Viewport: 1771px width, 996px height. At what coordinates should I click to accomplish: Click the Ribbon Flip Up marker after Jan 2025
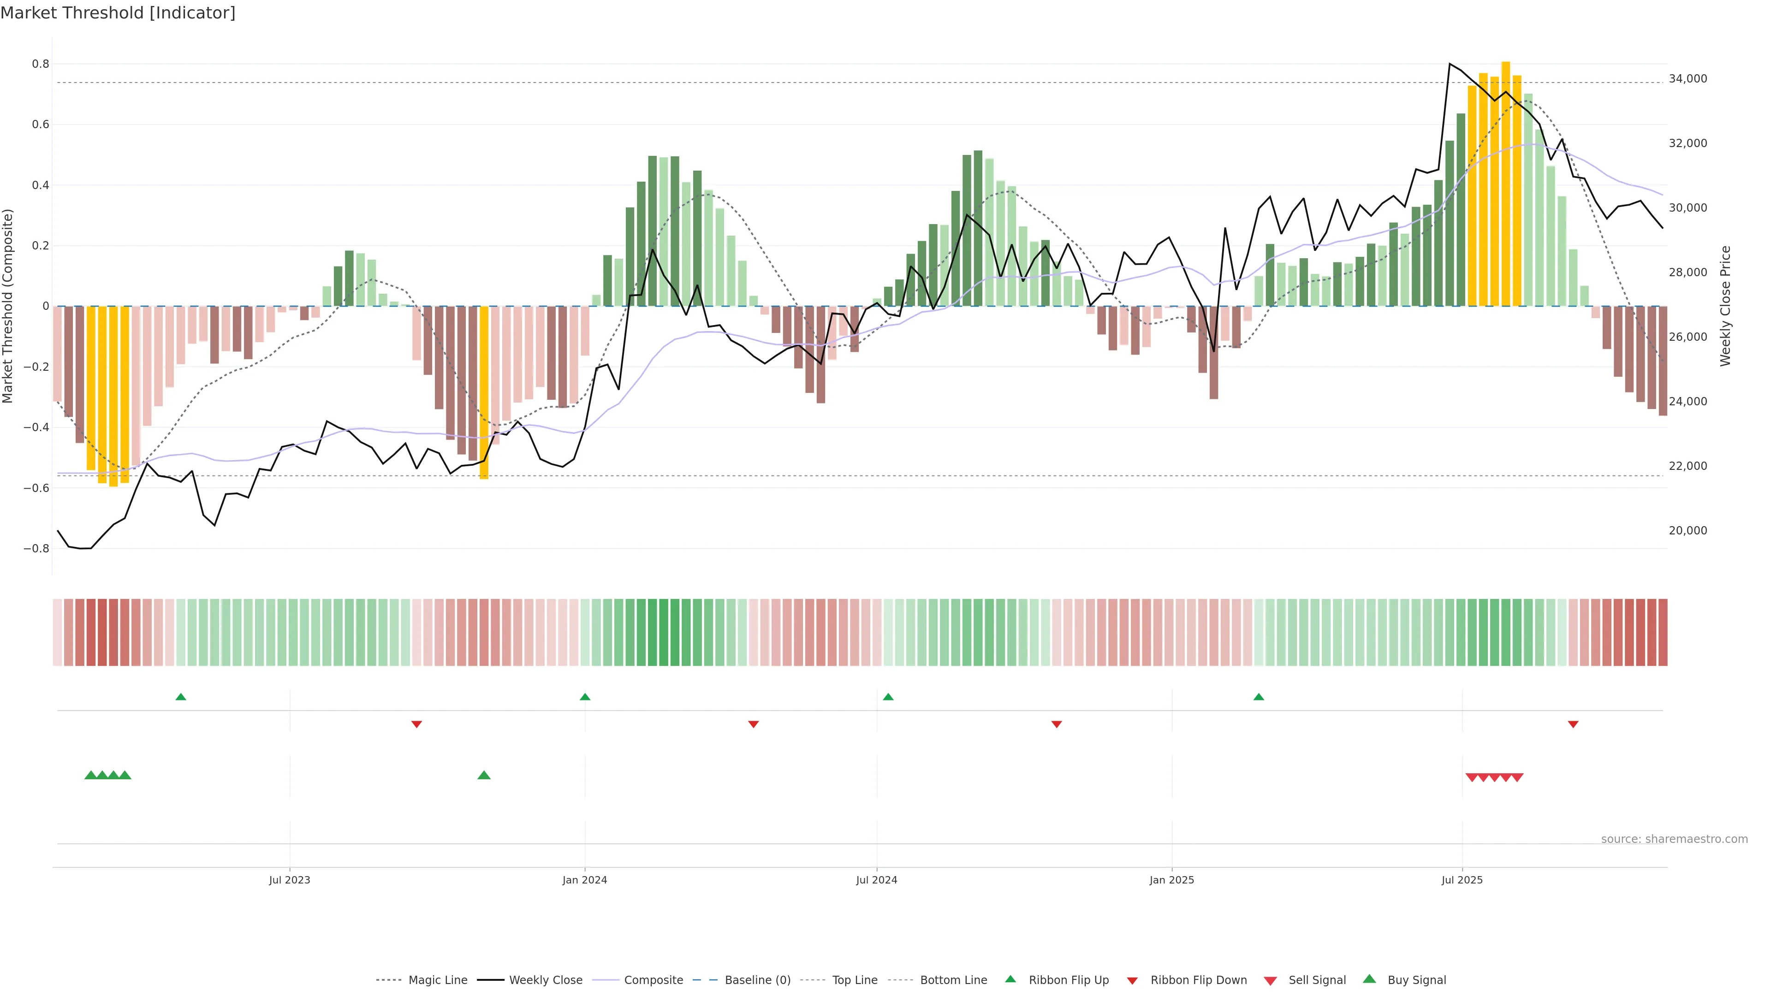click(x=1259, y=697)
